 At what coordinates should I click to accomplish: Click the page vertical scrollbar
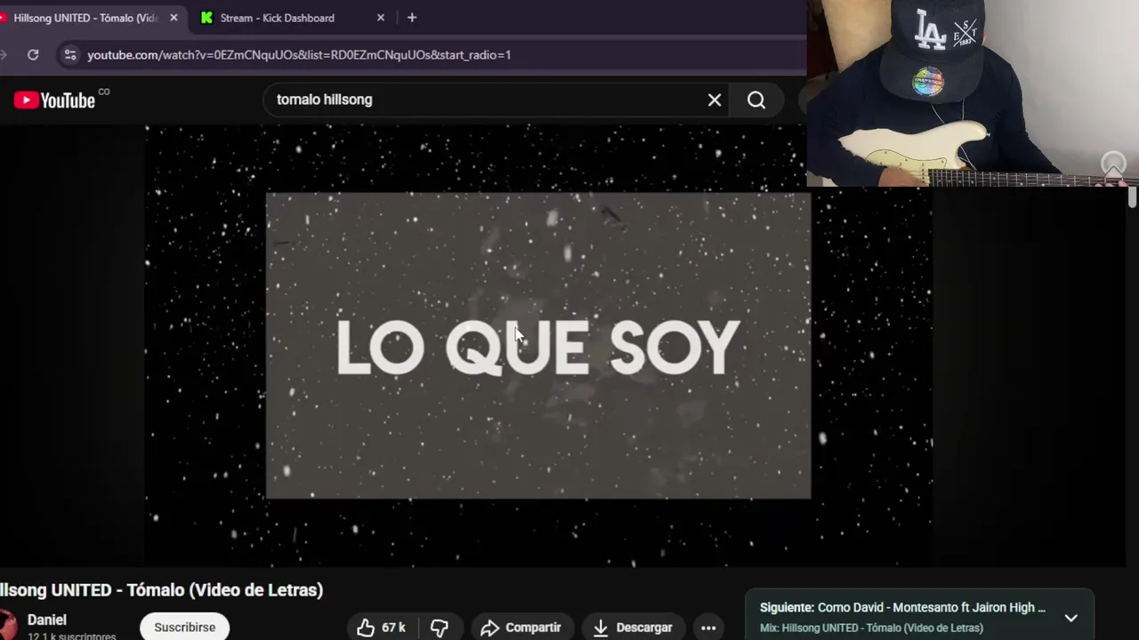point(1132,196)
